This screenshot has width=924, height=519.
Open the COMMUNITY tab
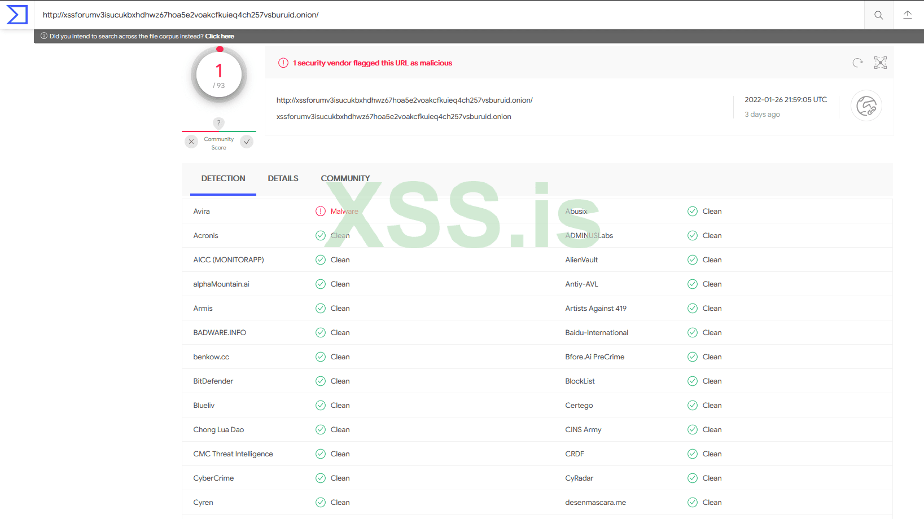345,178
